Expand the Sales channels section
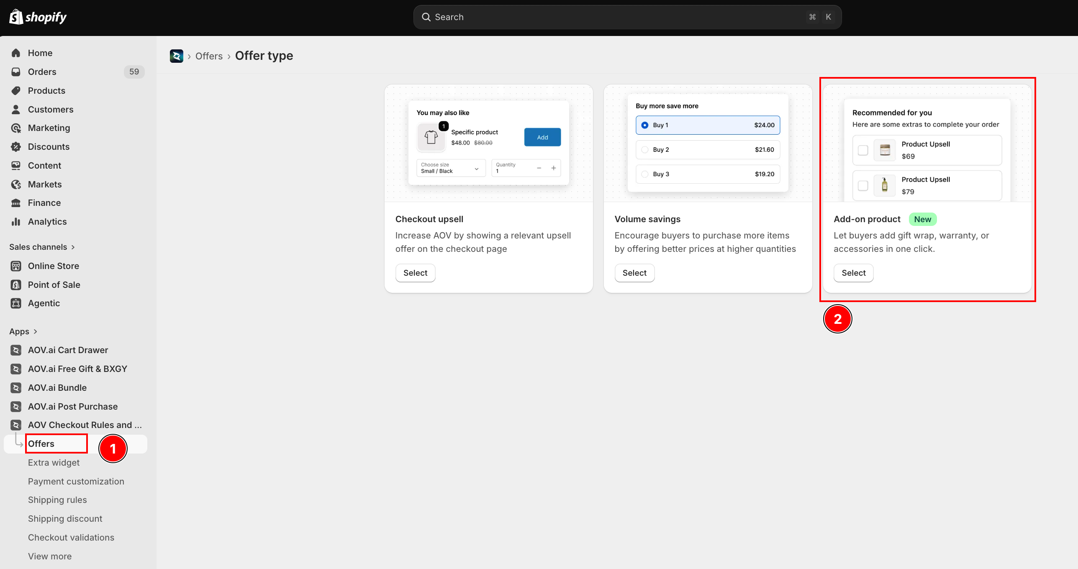Image resolution: width=1078 pixels, height=569 pixels. 42,247
